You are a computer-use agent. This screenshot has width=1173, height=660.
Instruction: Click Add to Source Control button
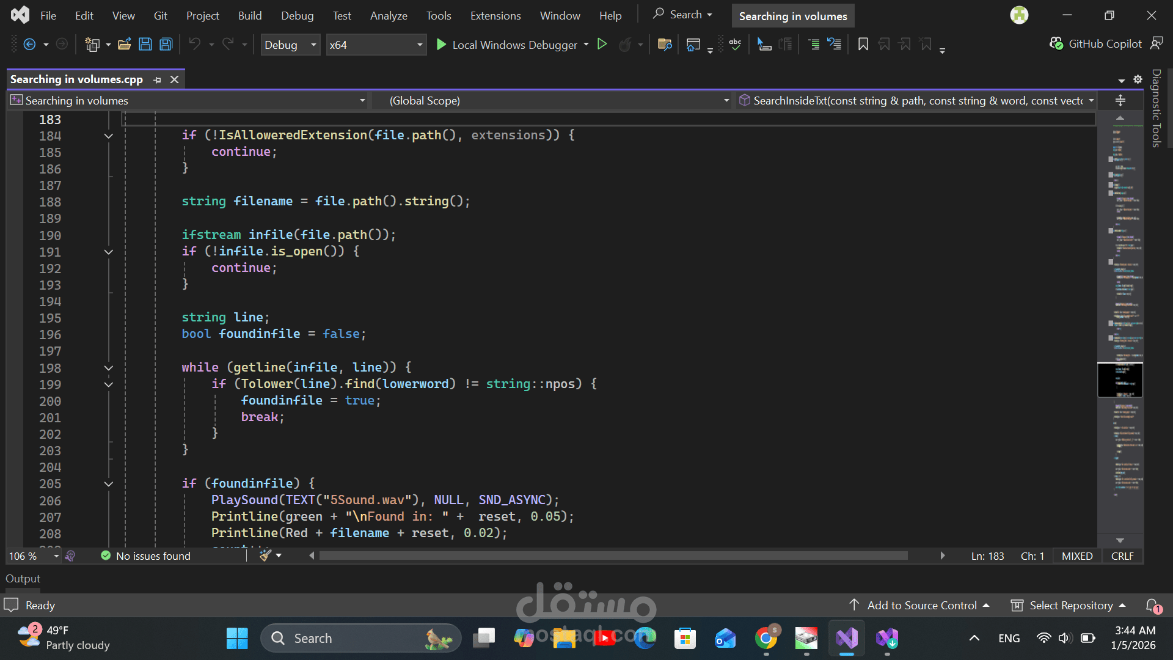pos(921,605)
